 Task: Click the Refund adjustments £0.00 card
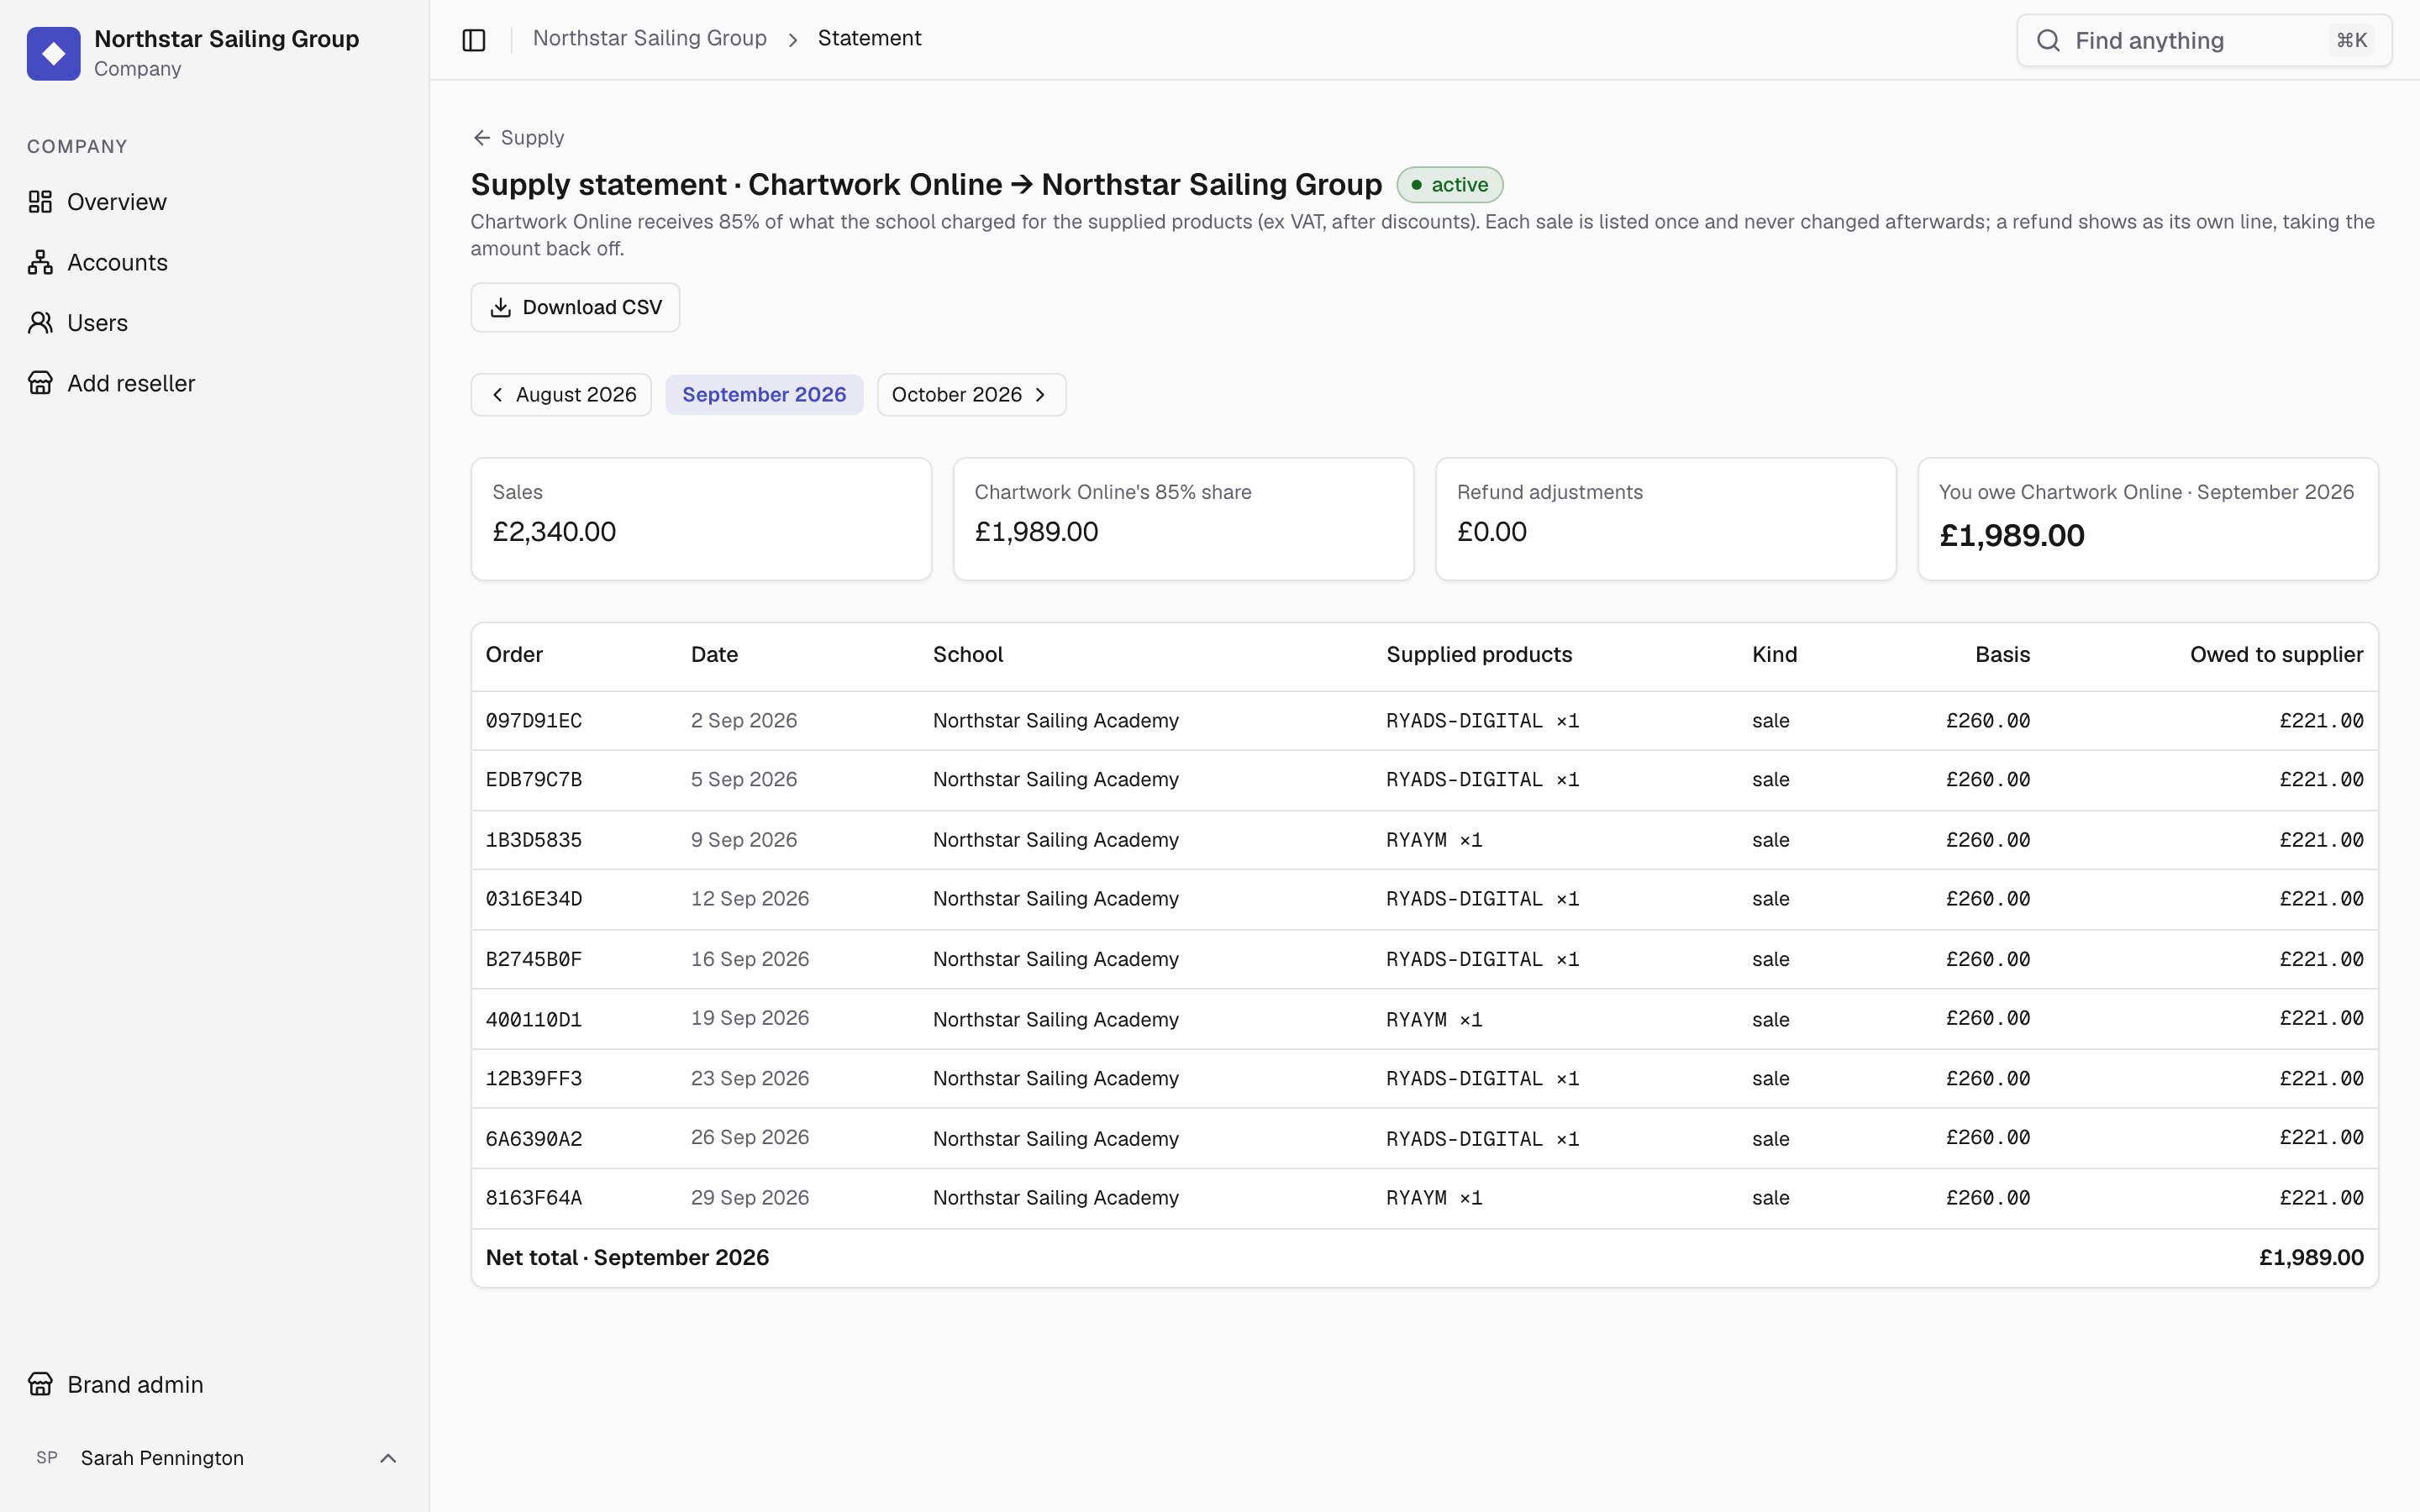(1665, 519)
